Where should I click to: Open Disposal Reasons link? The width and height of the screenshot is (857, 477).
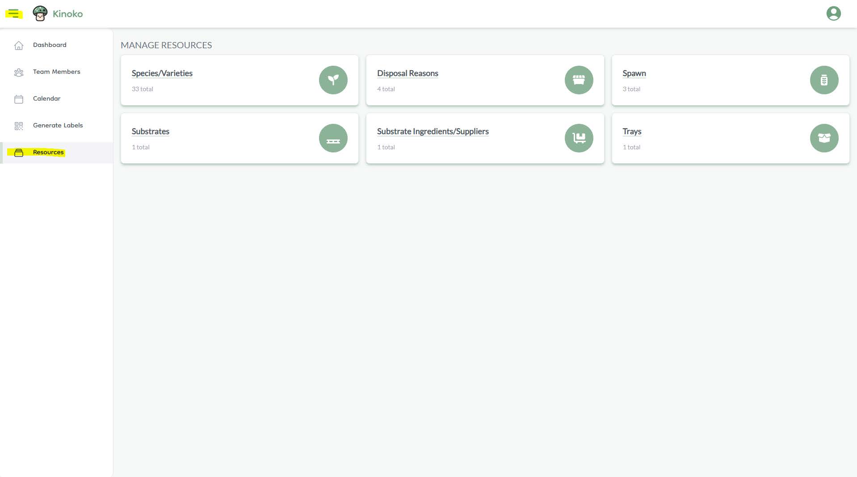pyautogui.click(x=407, y=73)
